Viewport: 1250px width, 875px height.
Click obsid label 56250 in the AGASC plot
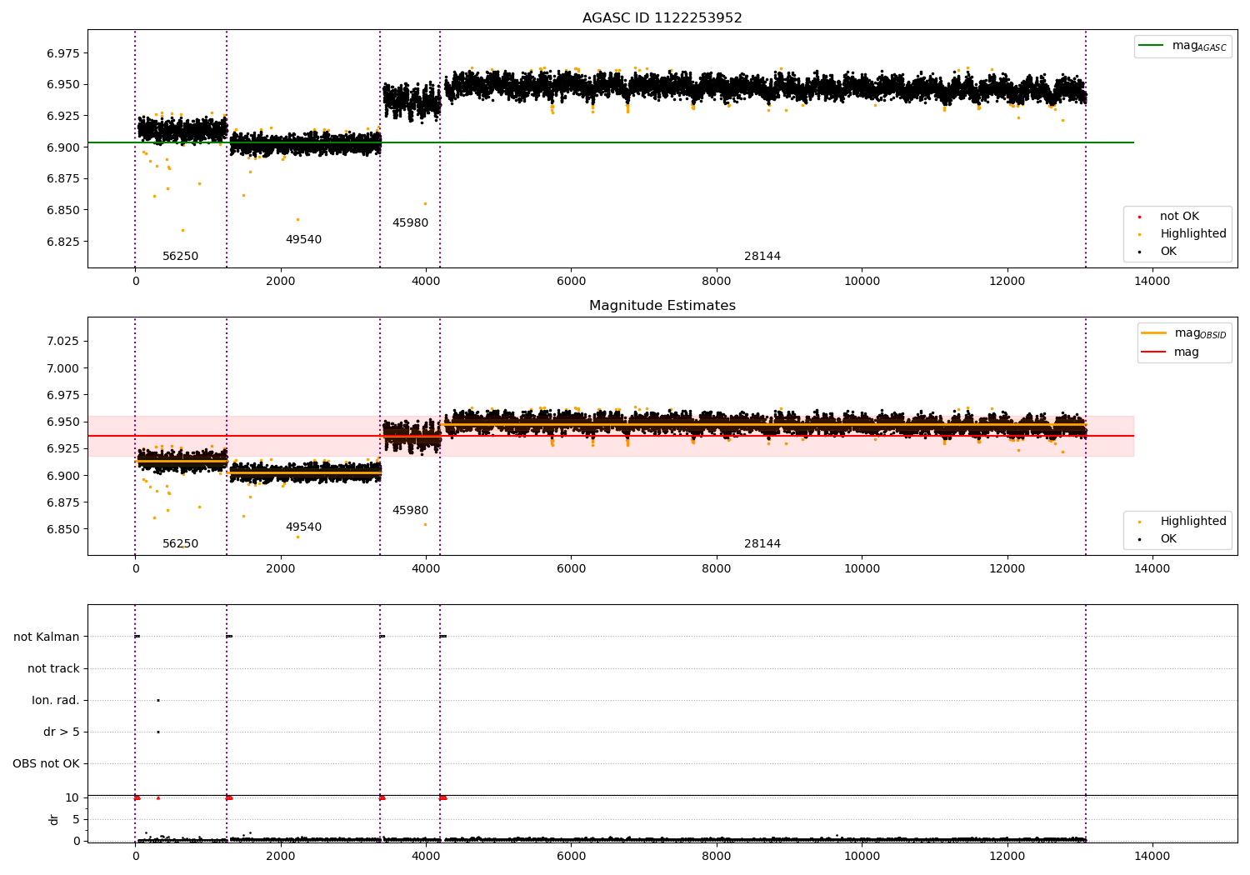180,257
